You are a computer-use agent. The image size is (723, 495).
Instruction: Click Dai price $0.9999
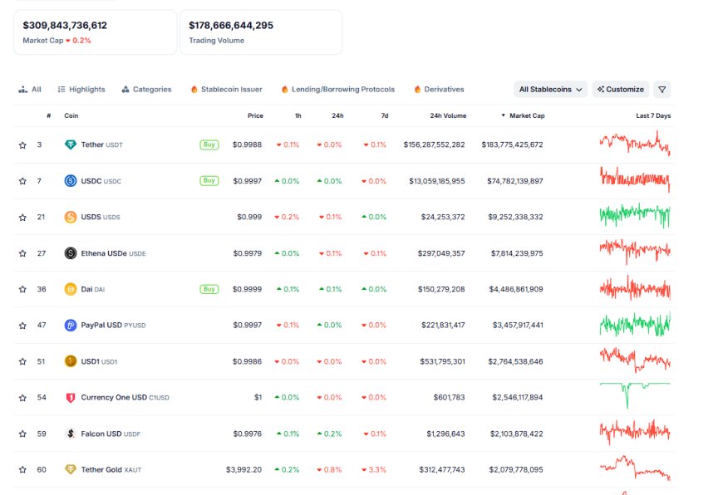click(247, 289)
